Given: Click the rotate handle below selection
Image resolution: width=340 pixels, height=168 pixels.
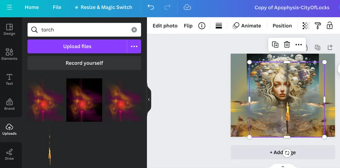Looking at the screenshot, I should tap(287, 153).
